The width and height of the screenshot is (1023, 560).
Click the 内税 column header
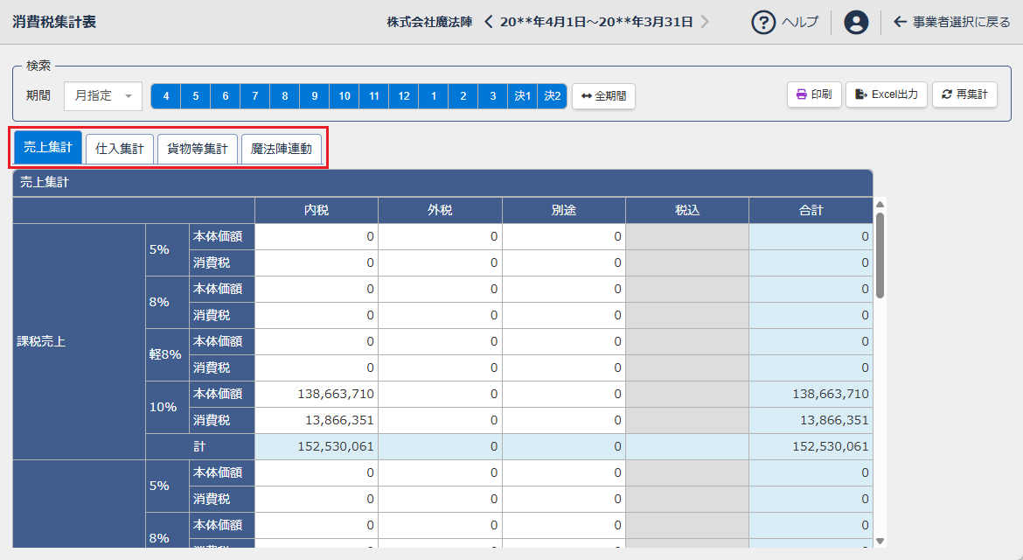click(317, 210)
